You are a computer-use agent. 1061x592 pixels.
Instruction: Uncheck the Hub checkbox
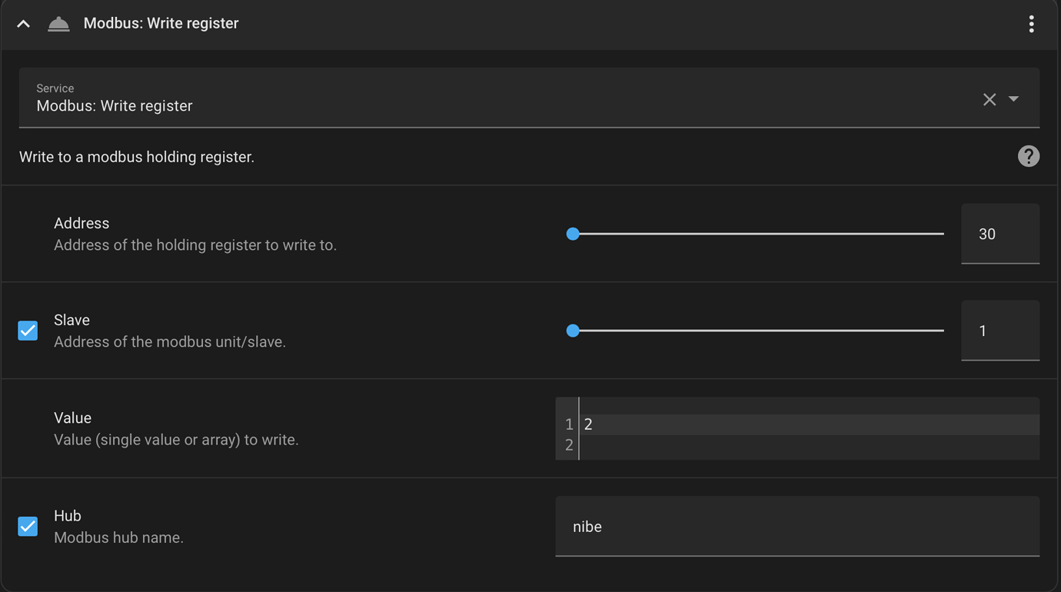click(28, 527)
